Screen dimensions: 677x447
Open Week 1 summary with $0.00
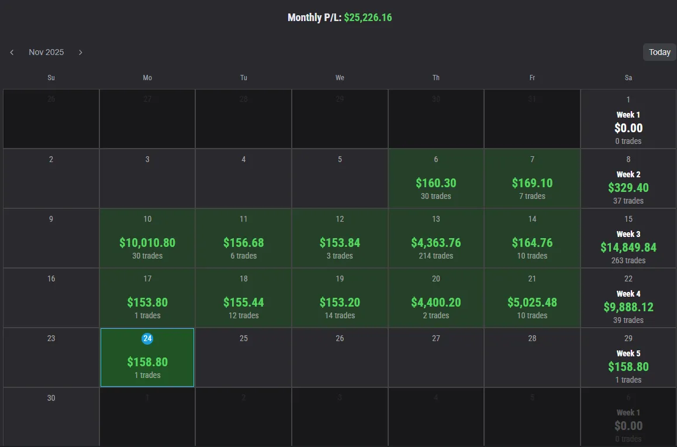[628, 128]
